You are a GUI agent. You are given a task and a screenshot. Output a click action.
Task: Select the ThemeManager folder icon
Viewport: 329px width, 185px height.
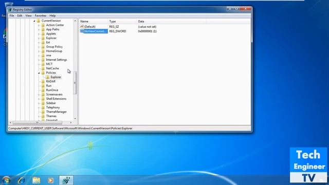pos(43,112)
